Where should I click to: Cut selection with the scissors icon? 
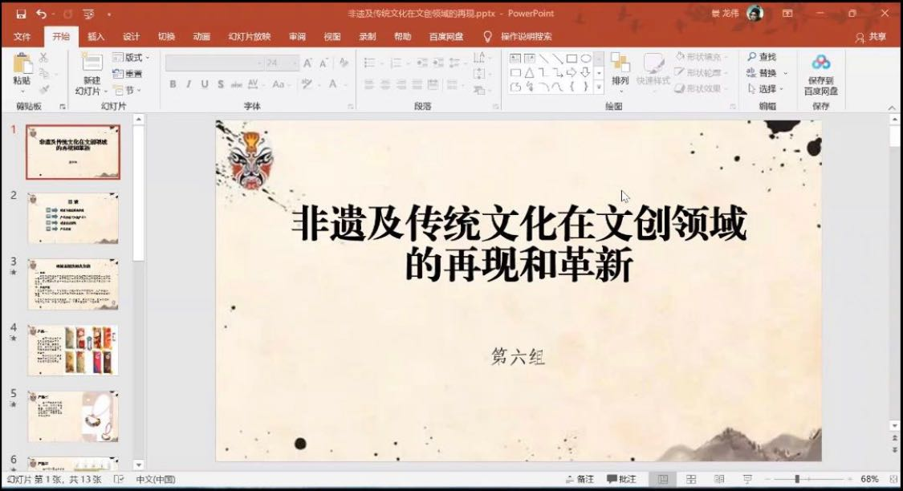(44, 58)
